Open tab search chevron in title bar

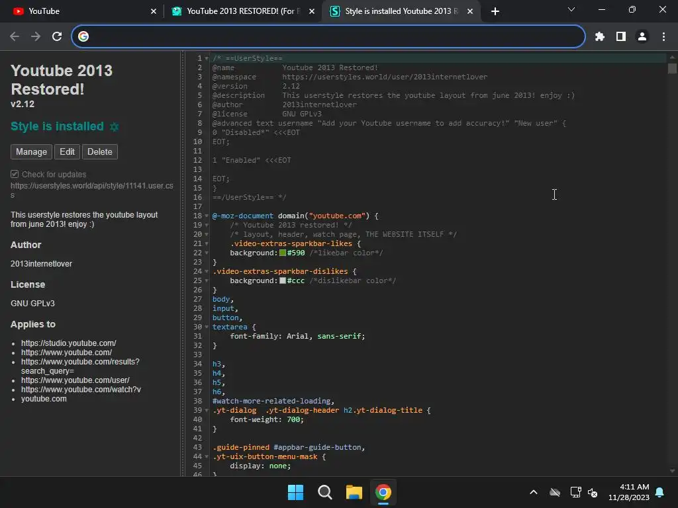tap(571, 9)
